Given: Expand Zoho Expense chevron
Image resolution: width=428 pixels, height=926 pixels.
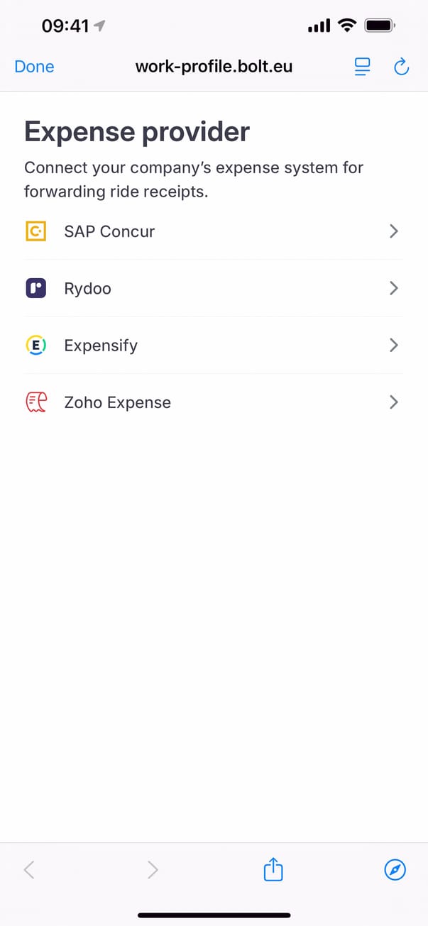Looking at the screenshot, I should pyautogui.click(x=394, y=402).
